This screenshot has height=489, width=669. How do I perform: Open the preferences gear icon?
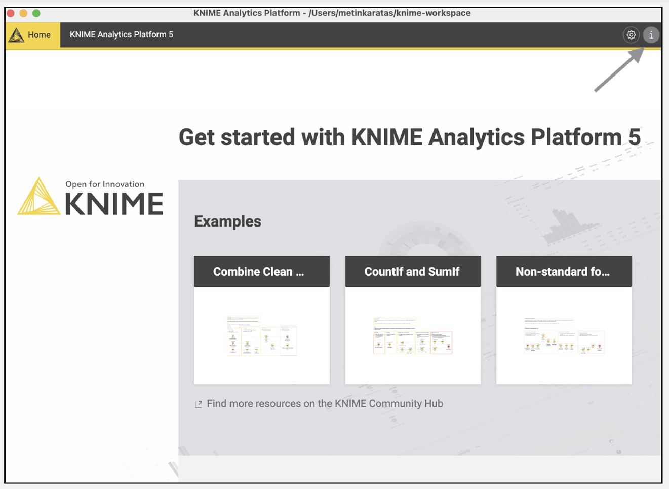(631, 35)
